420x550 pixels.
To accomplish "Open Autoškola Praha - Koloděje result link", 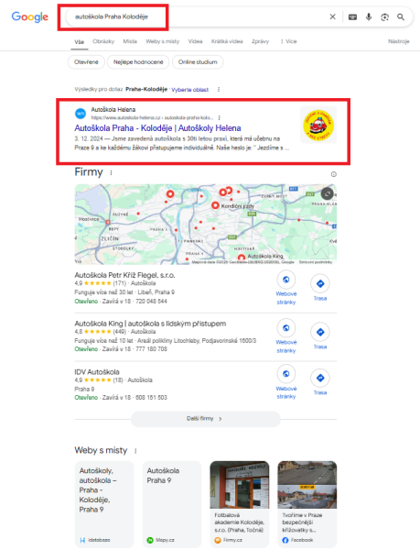I will pos(157,128).
